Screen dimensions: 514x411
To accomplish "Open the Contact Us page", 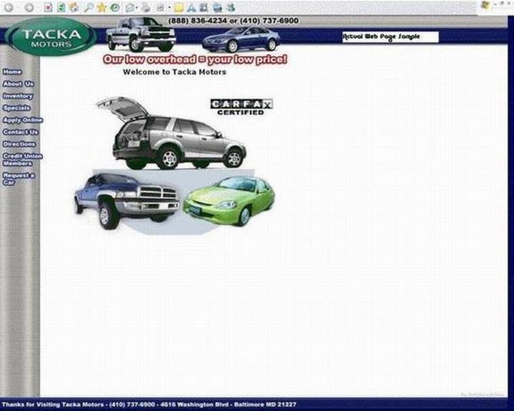I will click(20, 132).
